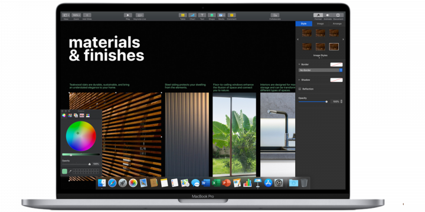Image resolution: width=425 pixels, height=212 pixels.
Task: Click the Shadow style preview swatch
Action: click(336, 80)
